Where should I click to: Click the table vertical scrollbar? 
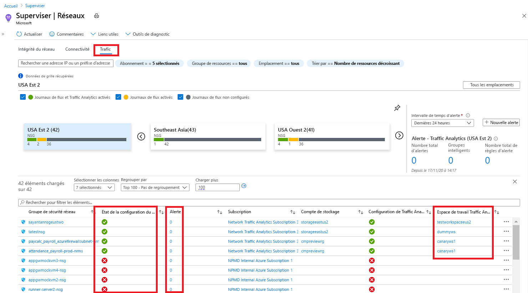coord(516,242)
